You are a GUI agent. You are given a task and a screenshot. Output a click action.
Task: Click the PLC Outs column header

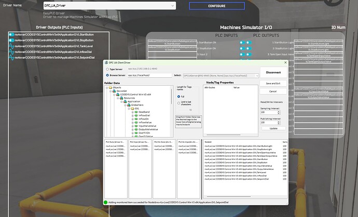(116, 142)
